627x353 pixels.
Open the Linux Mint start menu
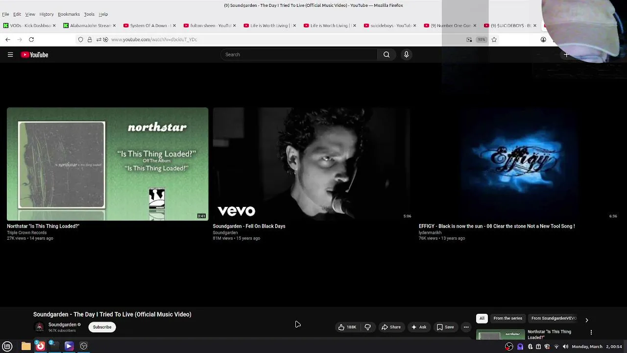pos(7,346)
